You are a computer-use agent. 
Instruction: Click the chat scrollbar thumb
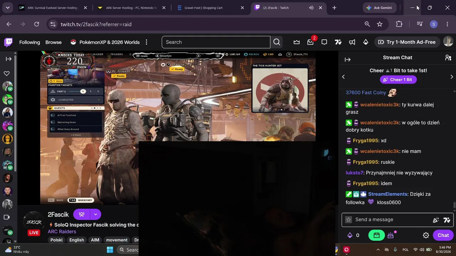[x=454, y=206]
